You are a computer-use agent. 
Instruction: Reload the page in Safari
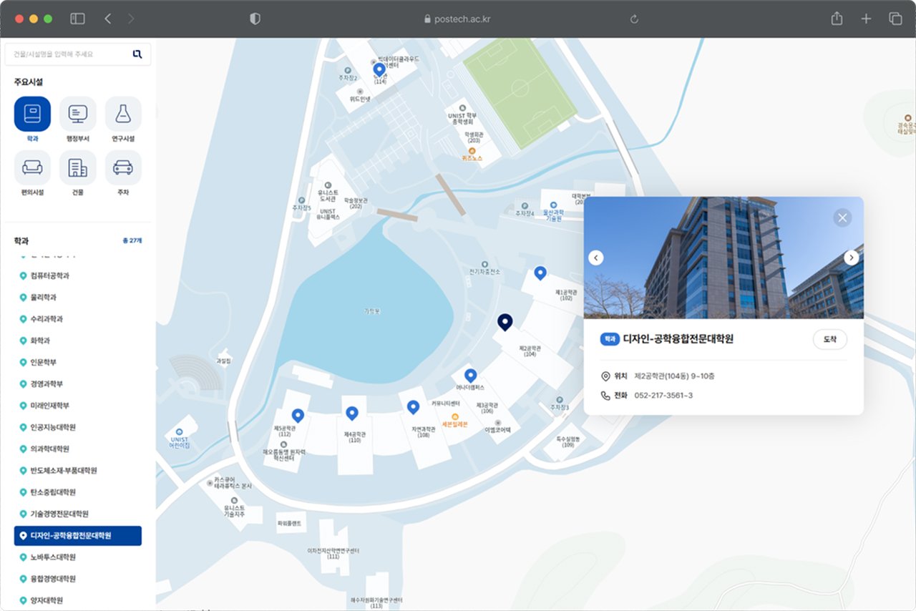pyautogui.click(x=634, y=19)
